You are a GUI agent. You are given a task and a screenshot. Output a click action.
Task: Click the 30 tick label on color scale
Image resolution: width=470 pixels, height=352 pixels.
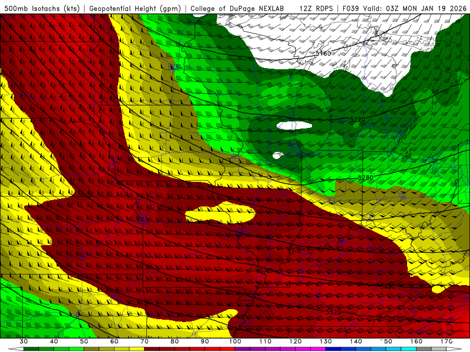[23, 341]
